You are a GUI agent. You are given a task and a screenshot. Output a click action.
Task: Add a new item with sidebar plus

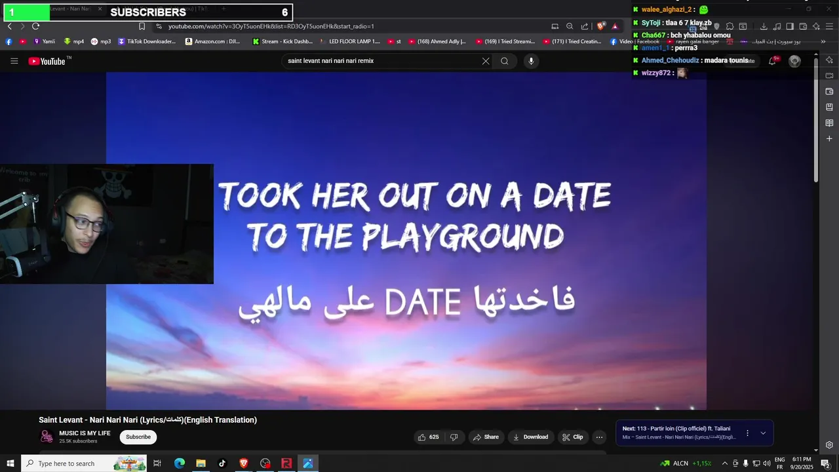[x=829, y=138]
